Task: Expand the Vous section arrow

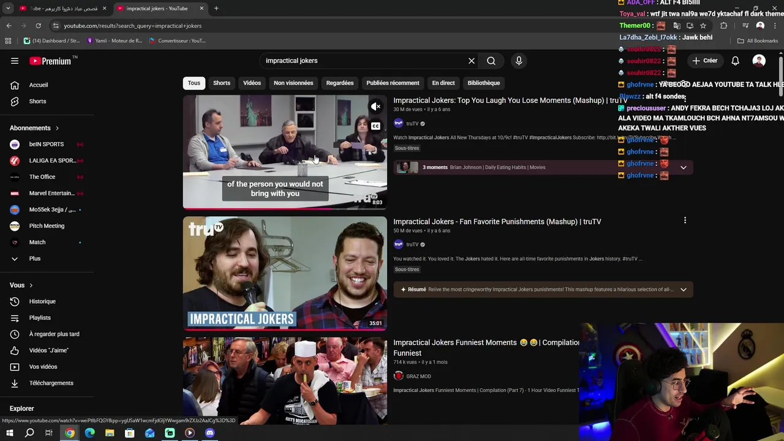Action: click(31, 285)
